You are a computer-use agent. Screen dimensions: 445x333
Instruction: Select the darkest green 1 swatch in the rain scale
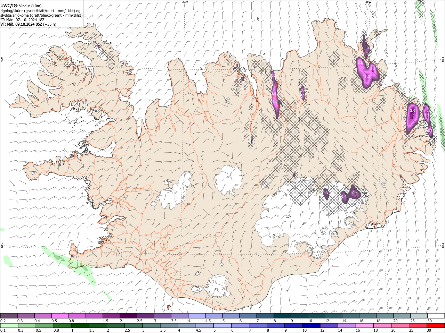[80, 325]
